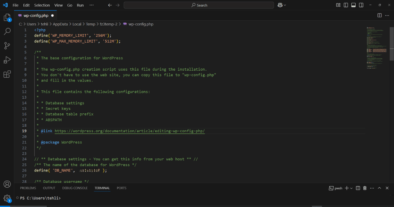Image resolution: width=394 pixels, height=207 pixels.
Task: Open the Manage gear menu
Action: click(x=7, y=198)
